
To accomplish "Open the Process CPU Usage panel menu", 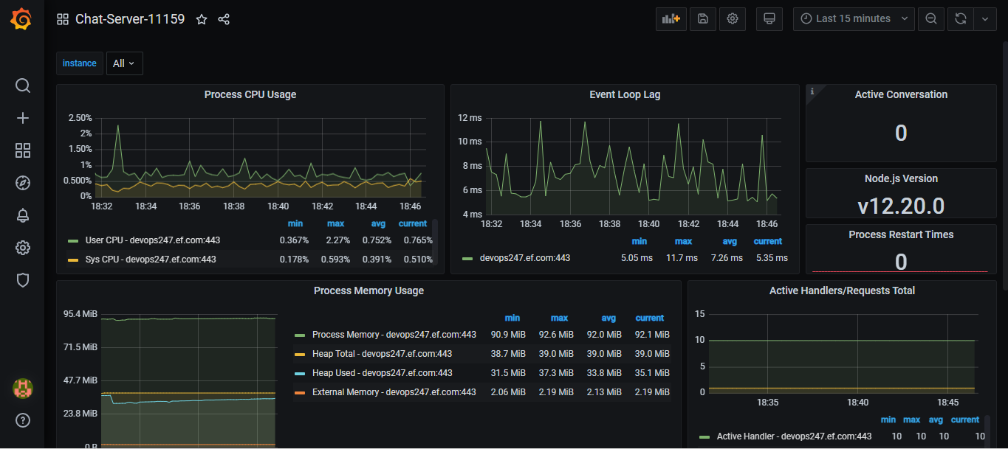I will point(250,94).
